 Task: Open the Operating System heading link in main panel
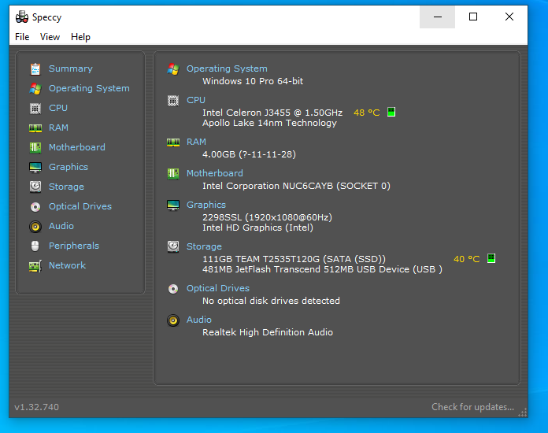(227, 68)
